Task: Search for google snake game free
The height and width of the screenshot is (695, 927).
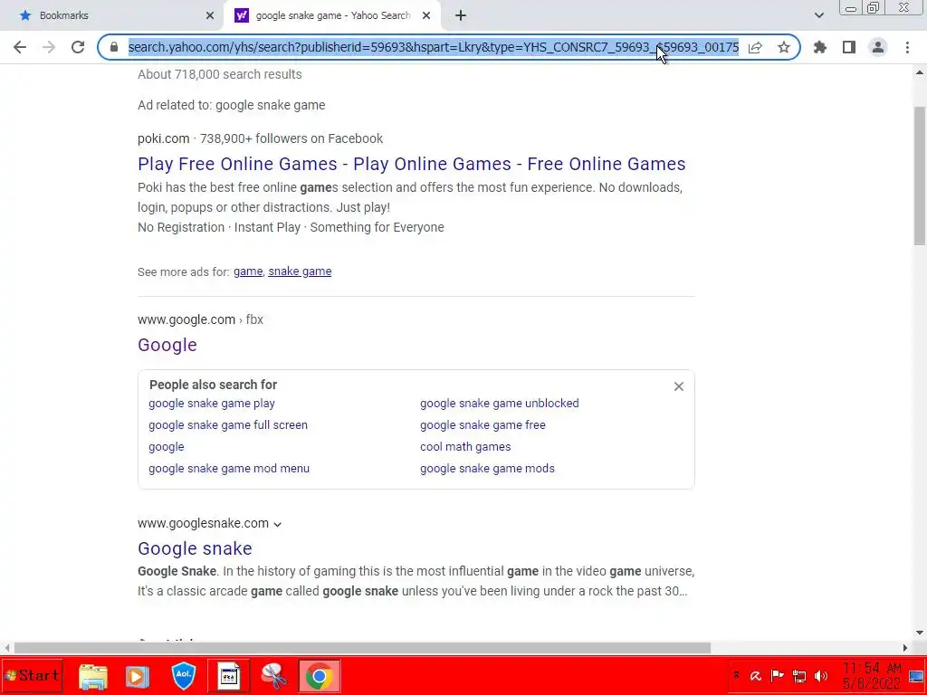Action: click(x=483, y=425)
